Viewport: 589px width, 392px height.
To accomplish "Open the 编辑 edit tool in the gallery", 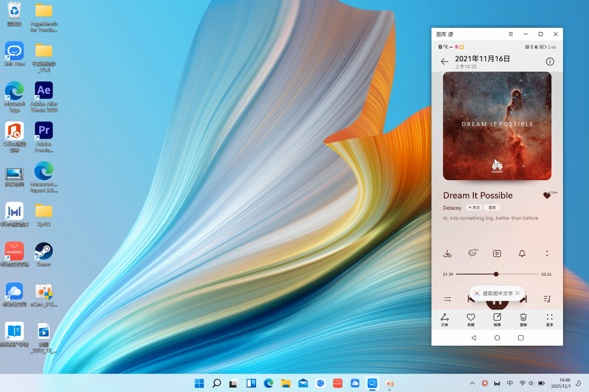I will (497, 320).
